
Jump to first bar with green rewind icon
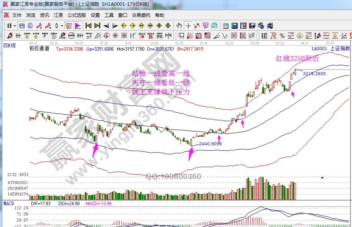88,26
